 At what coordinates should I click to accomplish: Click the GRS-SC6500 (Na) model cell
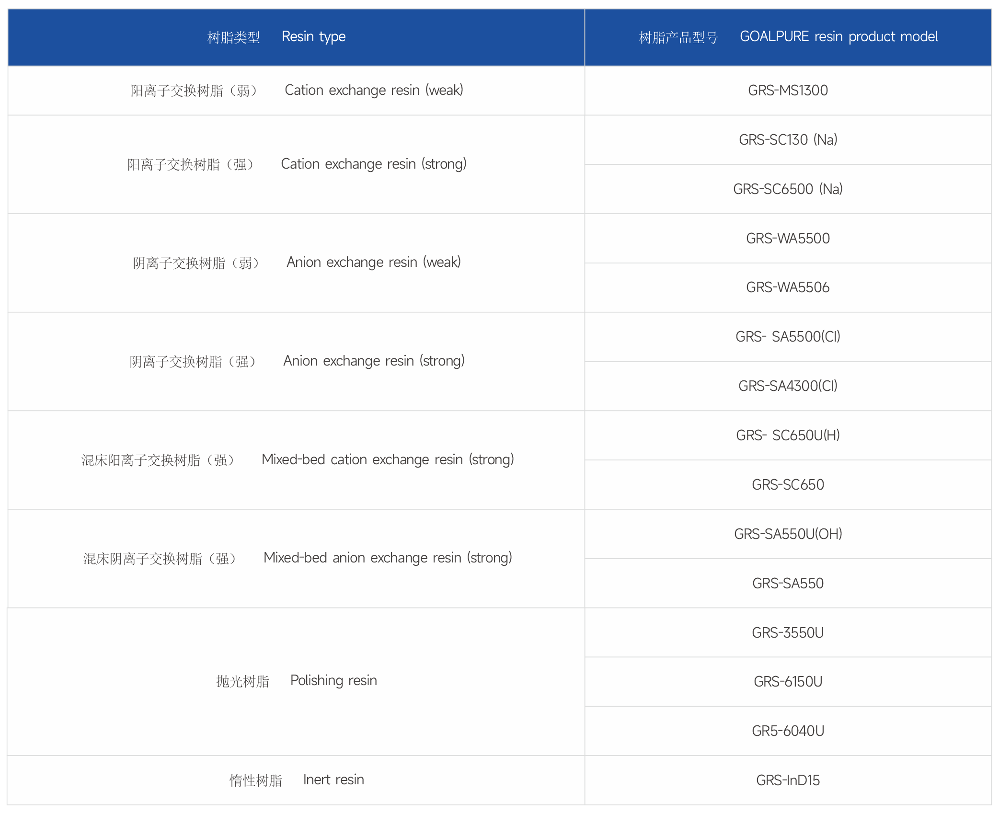coord(788,189)
